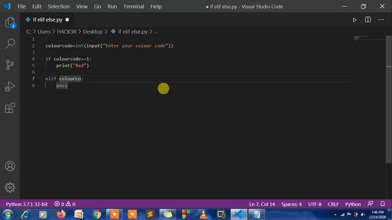Image resolution: width=392 pixels, height=220 pixels.
Task: Place cursor on 'if colourcode==1:' line
Action: pyautogui.click(x=69, y=59)
